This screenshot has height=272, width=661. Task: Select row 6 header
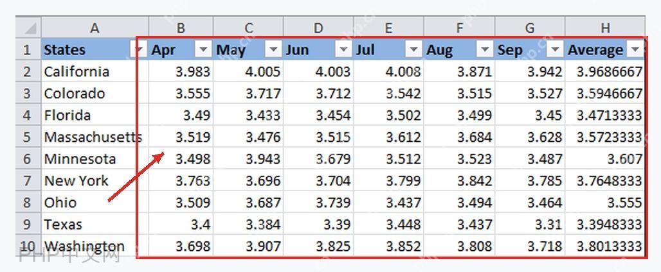click(29, 158)
